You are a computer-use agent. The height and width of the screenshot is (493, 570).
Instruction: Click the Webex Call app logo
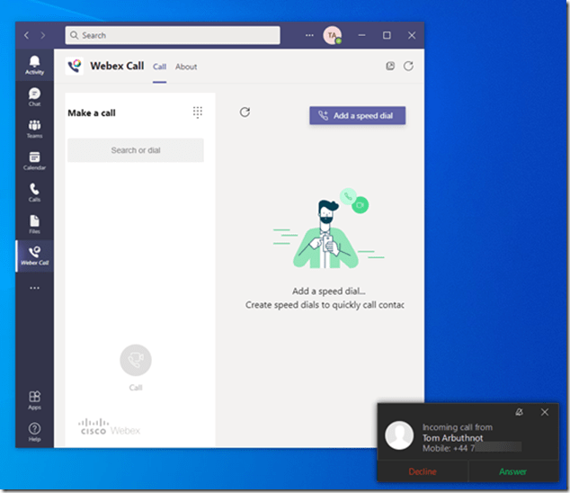[75, 66]
